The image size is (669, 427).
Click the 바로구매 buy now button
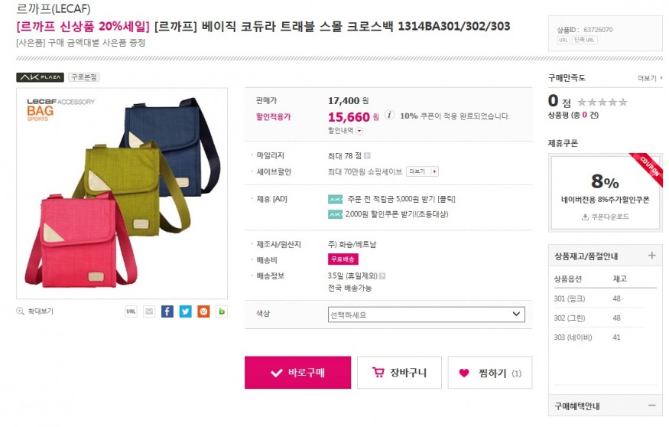[298, 373]
